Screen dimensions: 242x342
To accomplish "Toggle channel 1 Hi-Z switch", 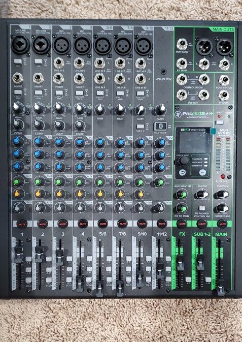I will (18, 61).
